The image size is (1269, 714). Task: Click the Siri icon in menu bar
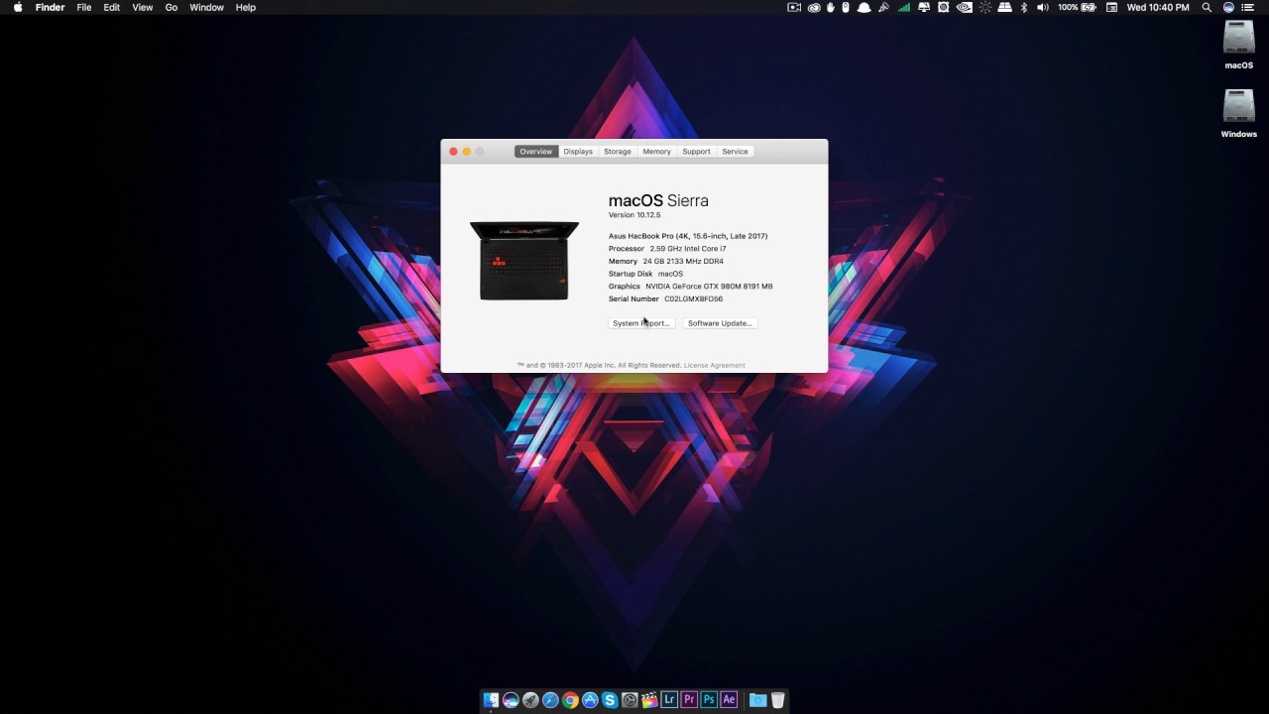click(1228, 7)
